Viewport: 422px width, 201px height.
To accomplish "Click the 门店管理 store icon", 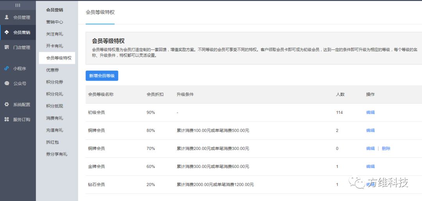I will 7,48.
